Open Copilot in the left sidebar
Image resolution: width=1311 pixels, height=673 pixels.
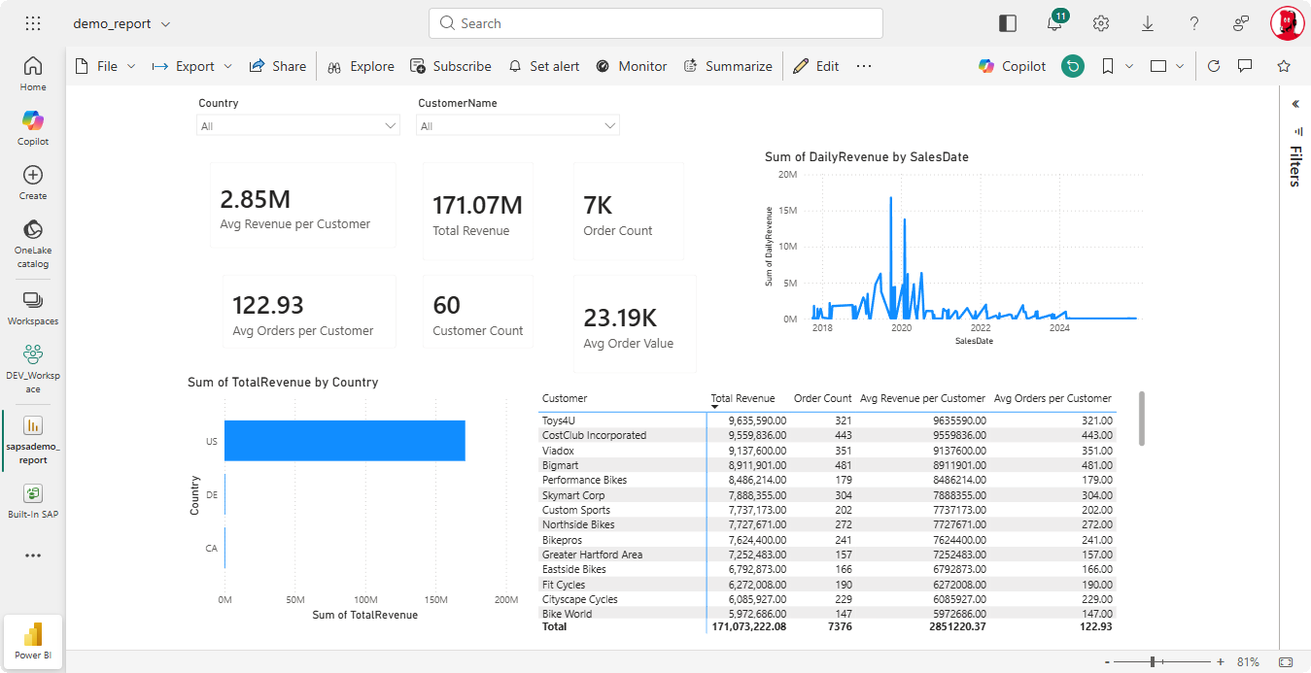tap(33, 127)
